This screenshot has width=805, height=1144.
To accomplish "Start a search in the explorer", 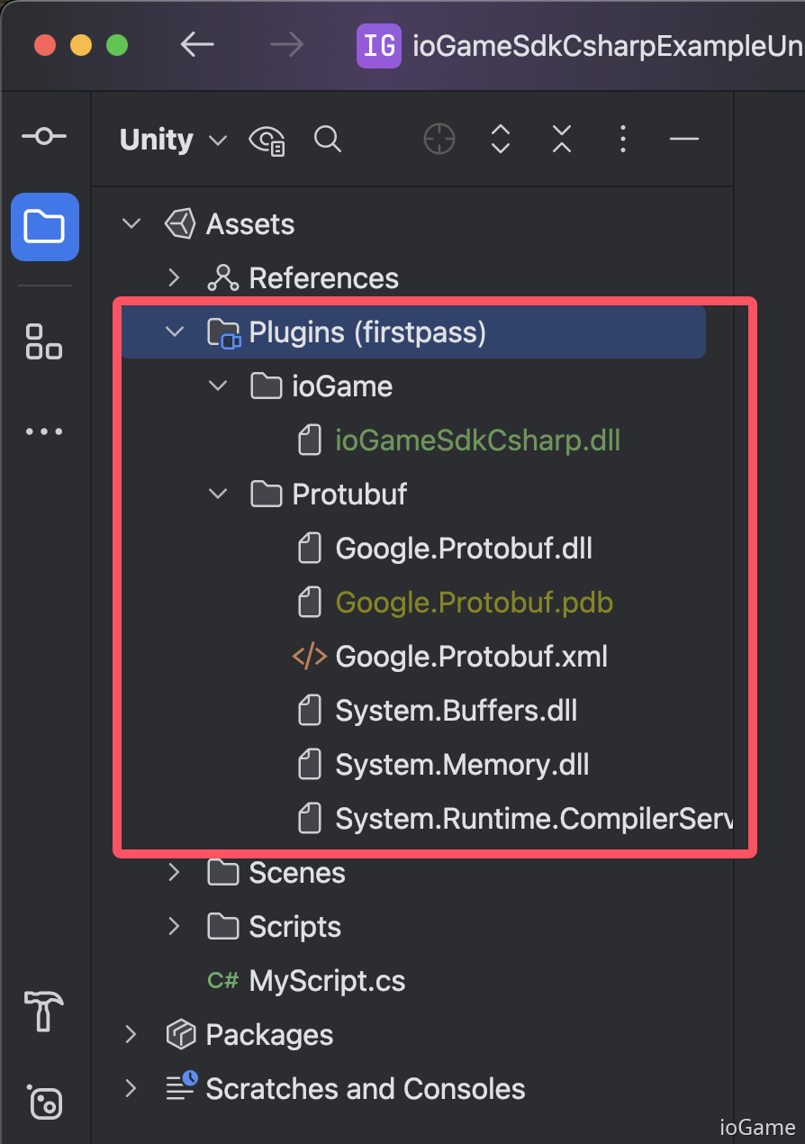I will click(x=327, y=139).
